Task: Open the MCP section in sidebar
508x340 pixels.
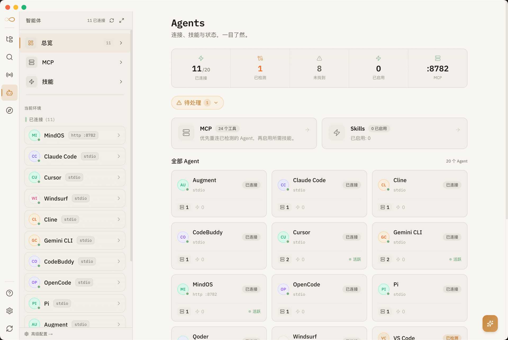Action: [x=75, y=62]
